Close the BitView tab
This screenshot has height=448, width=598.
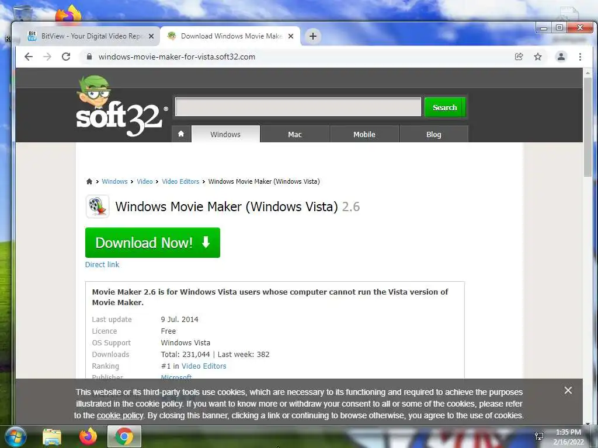click(151, 36)
